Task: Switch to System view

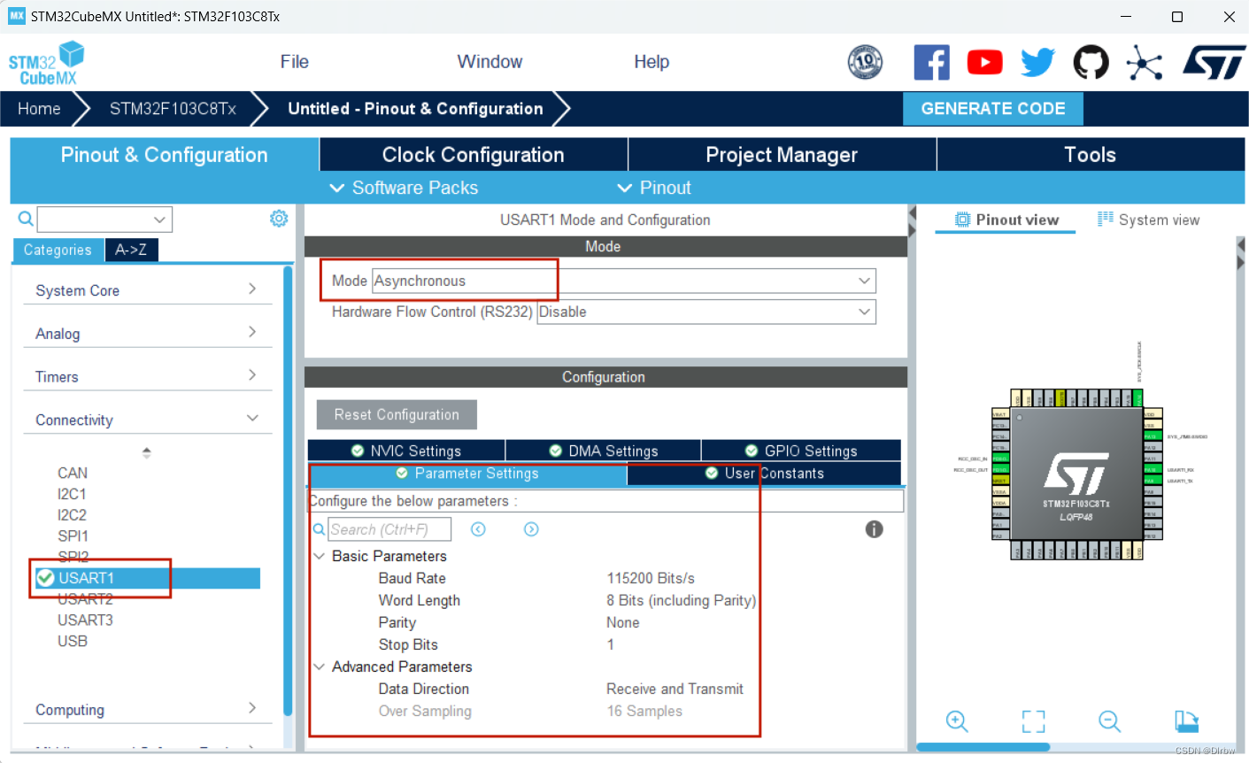Action: (x=1149, y=220)
